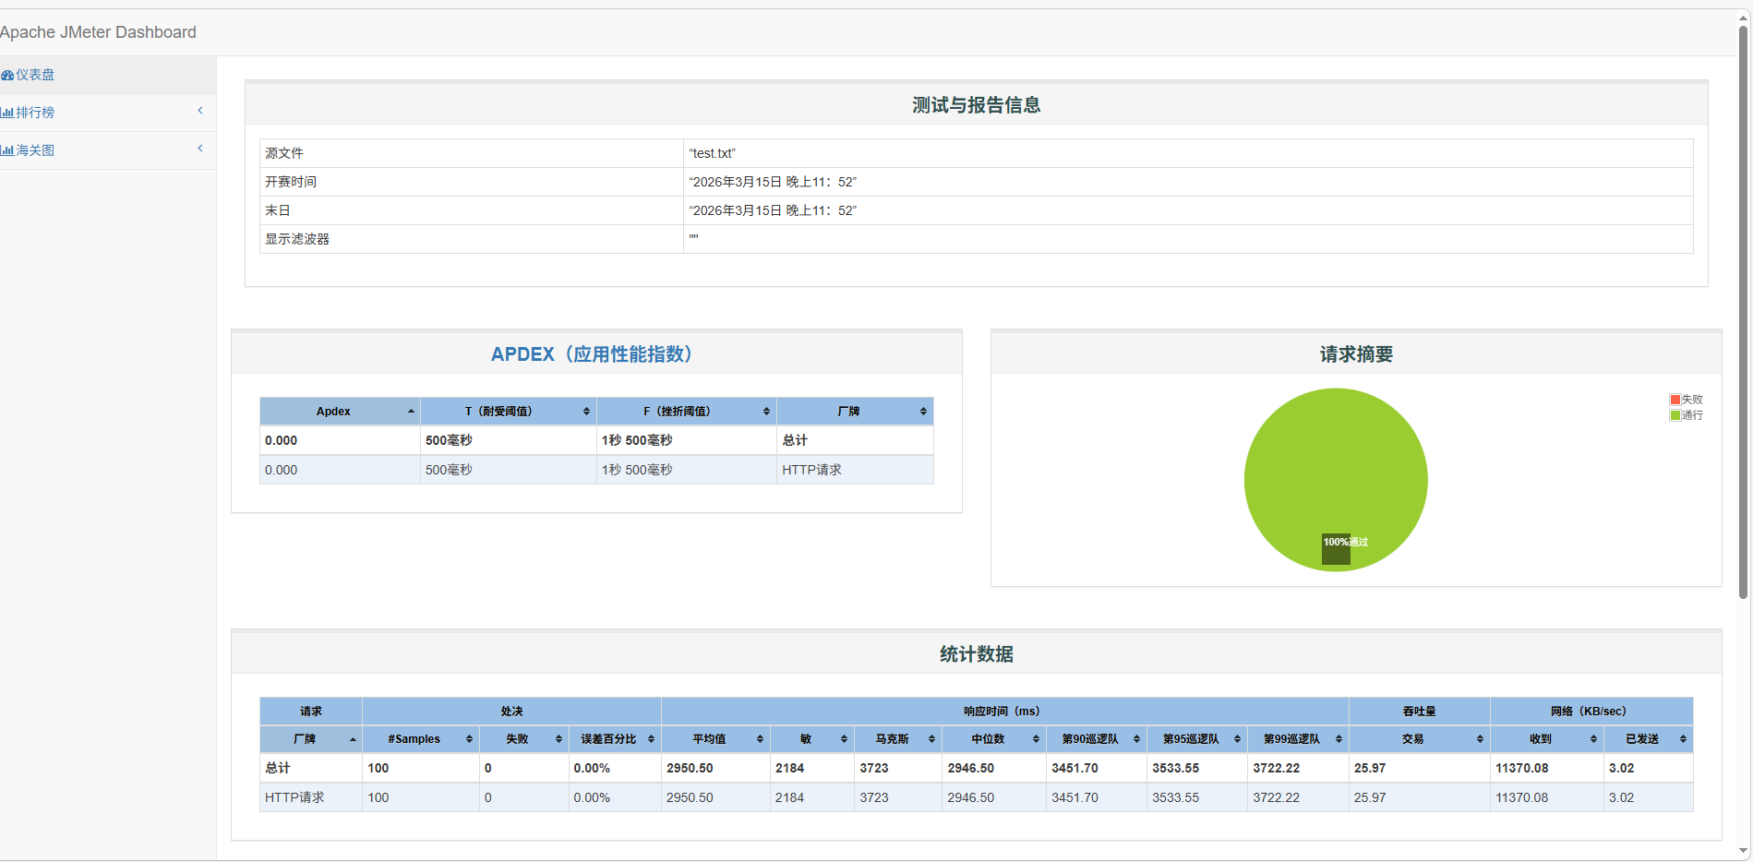Sort statistics table by 交易 throughput column
This screenshot has width=1753, height=862.
[1420, 739]
